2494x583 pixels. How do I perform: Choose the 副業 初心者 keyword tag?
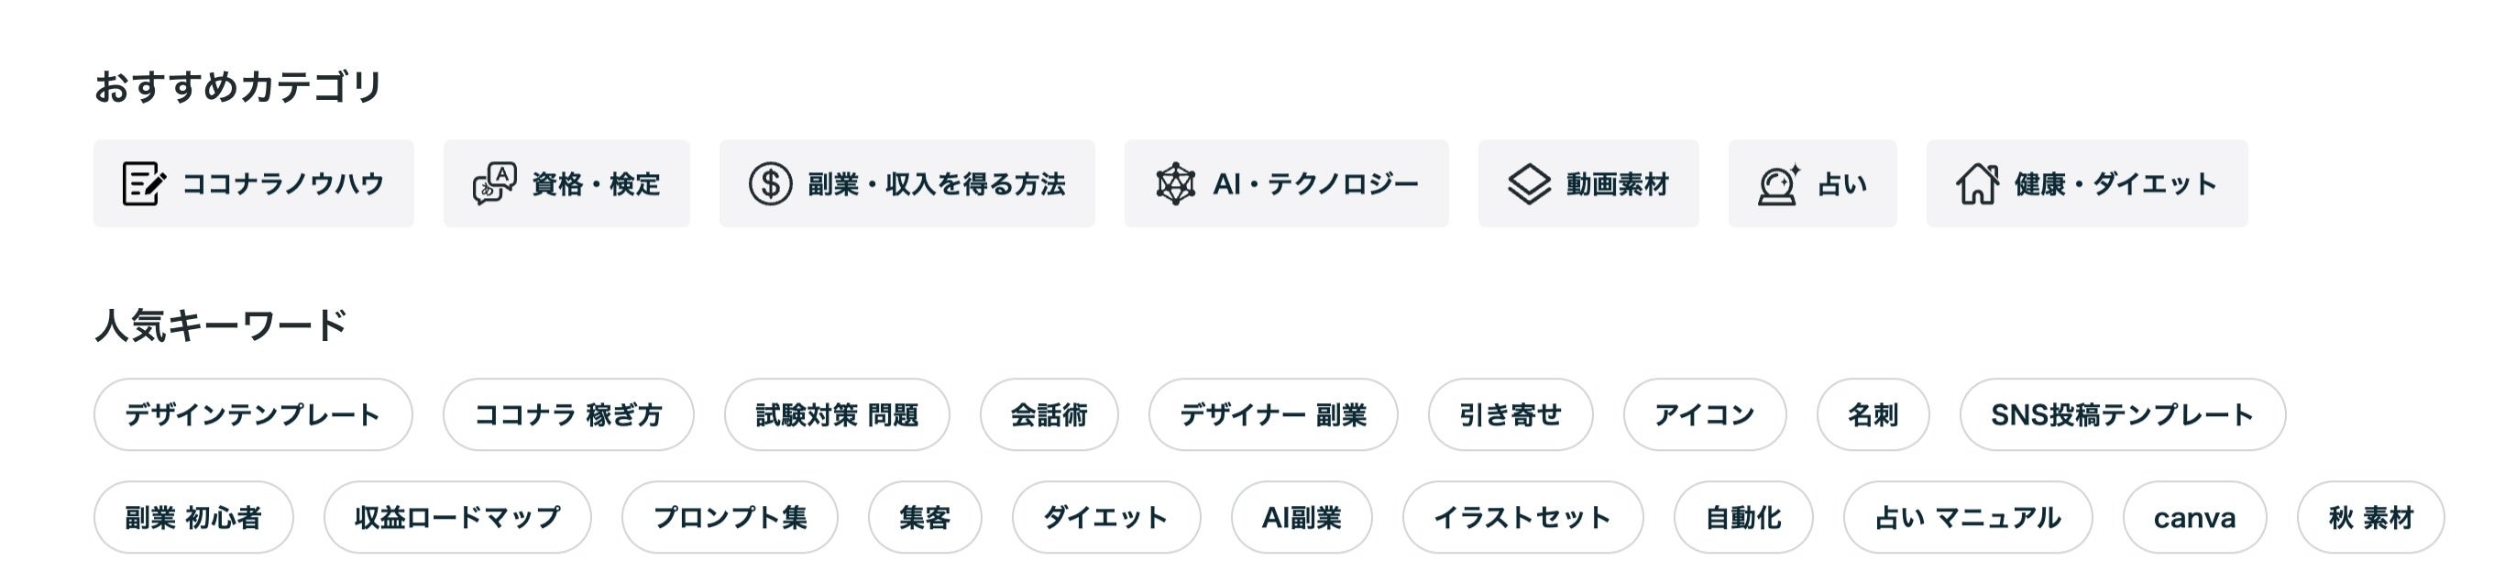[x=192, y=517]
